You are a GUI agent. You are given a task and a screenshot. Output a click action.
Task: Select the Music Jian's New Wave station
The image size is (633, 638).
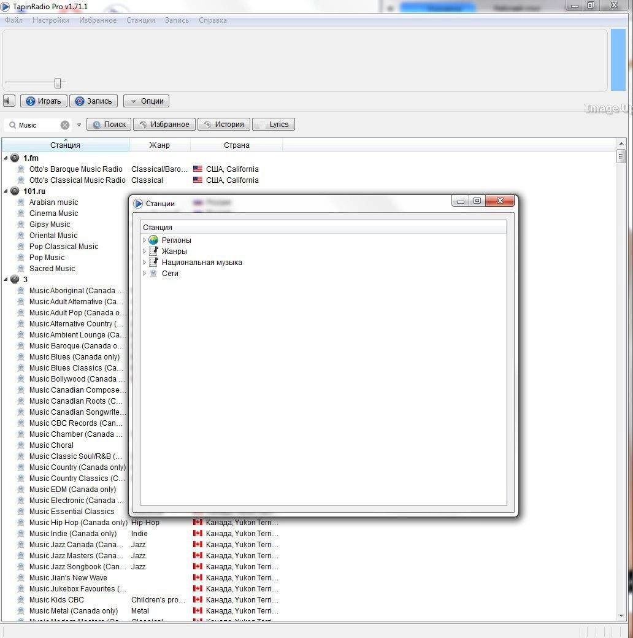[68, 578]
